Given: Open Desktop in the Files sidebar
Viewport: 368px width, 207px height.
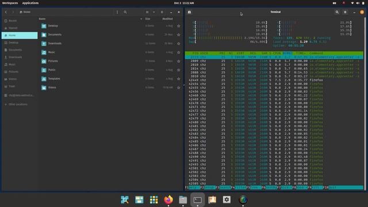Looking at the screenshot, I should tap(20, 43).
